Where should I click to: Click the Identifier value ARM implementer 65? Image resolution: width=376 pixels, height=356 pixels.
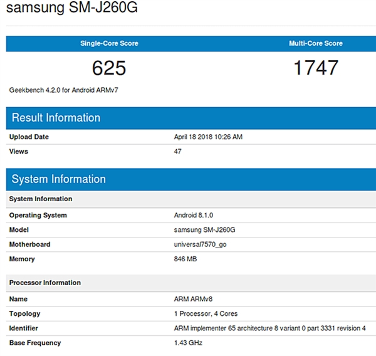(x=269, y=328)
